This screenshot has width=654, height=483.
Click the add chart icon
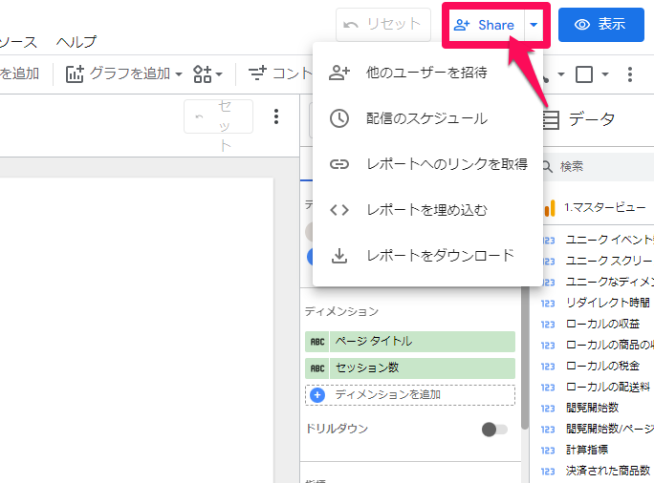point(75,74)
